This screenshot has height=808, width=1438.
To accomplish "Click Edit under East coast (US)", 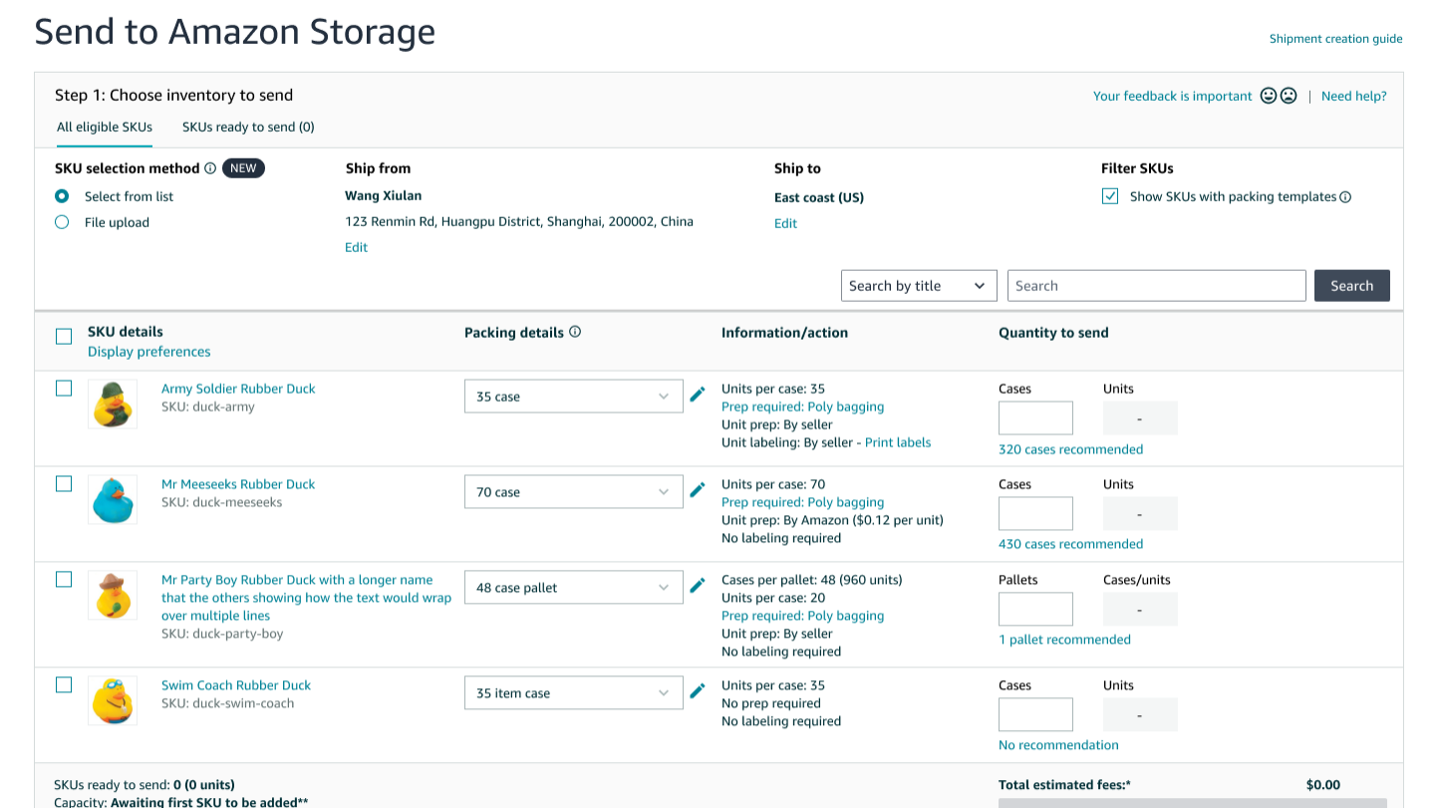I will point(785,223).
